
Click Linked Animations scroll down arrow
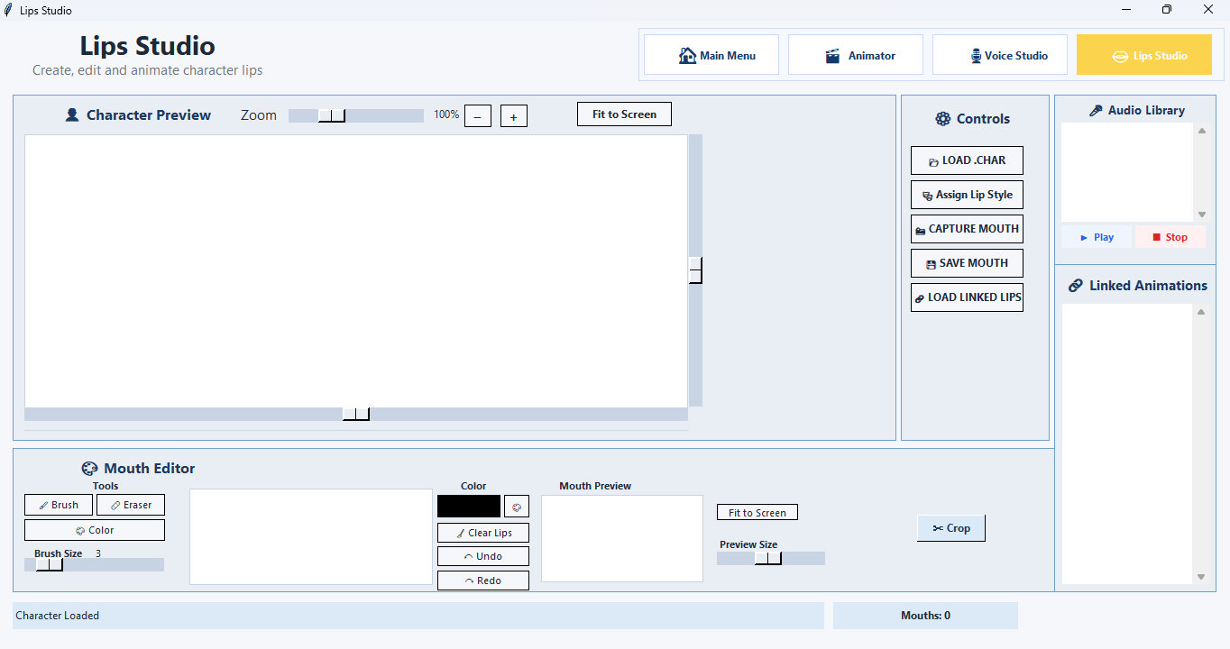coord(1201,577)
